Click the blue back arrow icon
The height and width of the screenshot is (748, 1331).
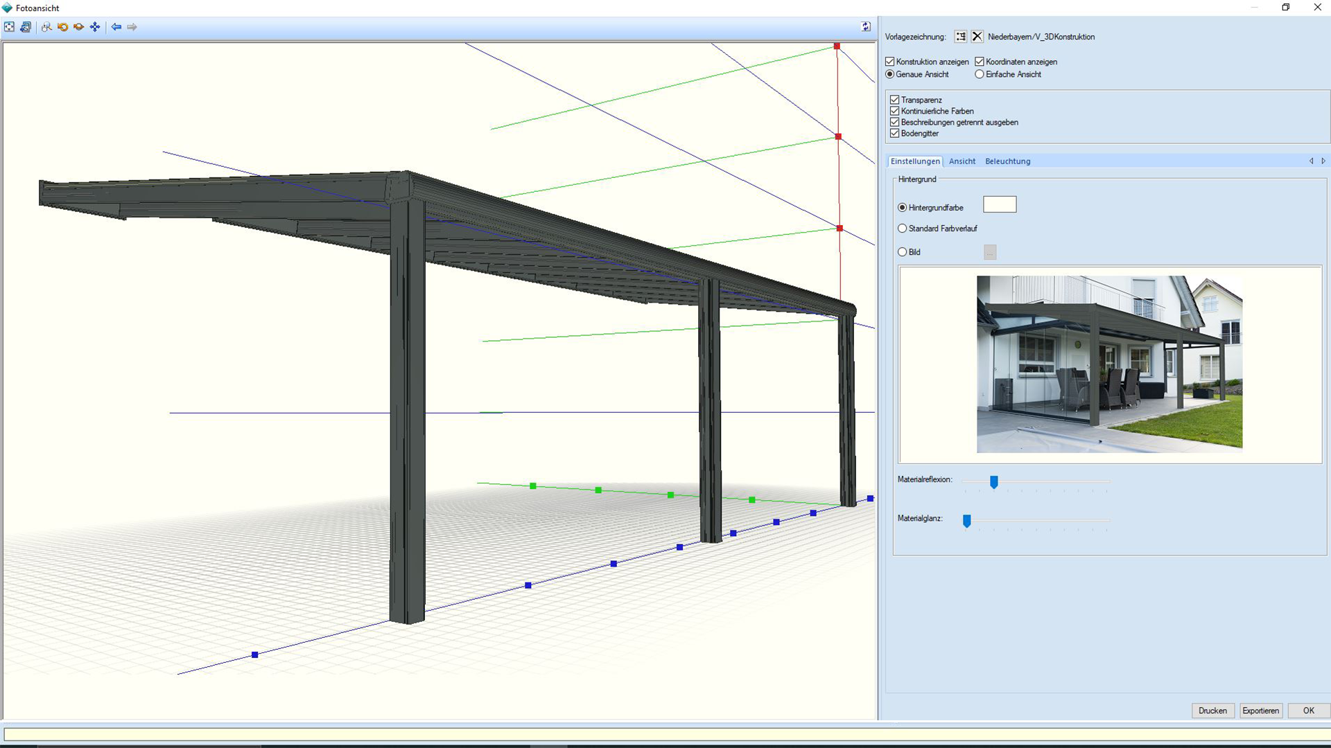point(116,27)
